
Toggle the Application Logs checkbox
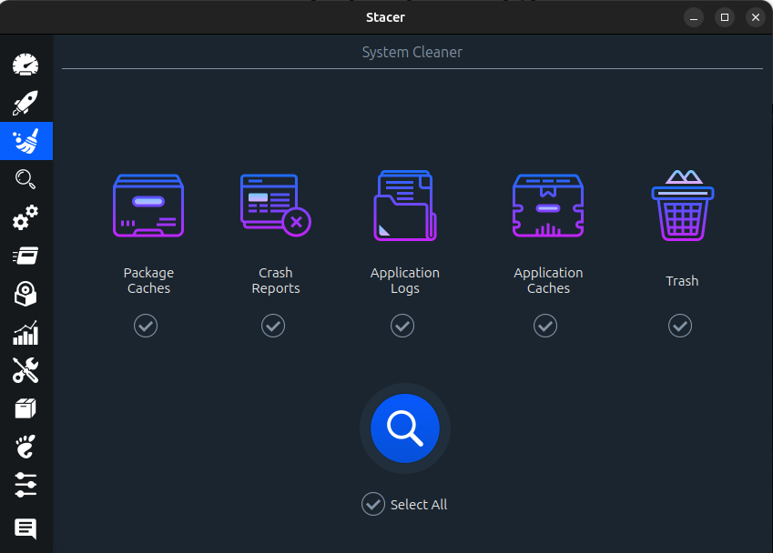pyautogui.click(x=402, y=325)
